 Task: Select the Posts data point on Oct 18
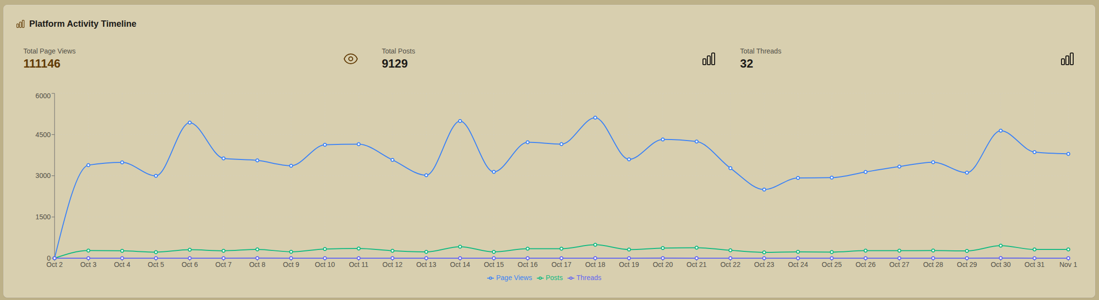595,245
